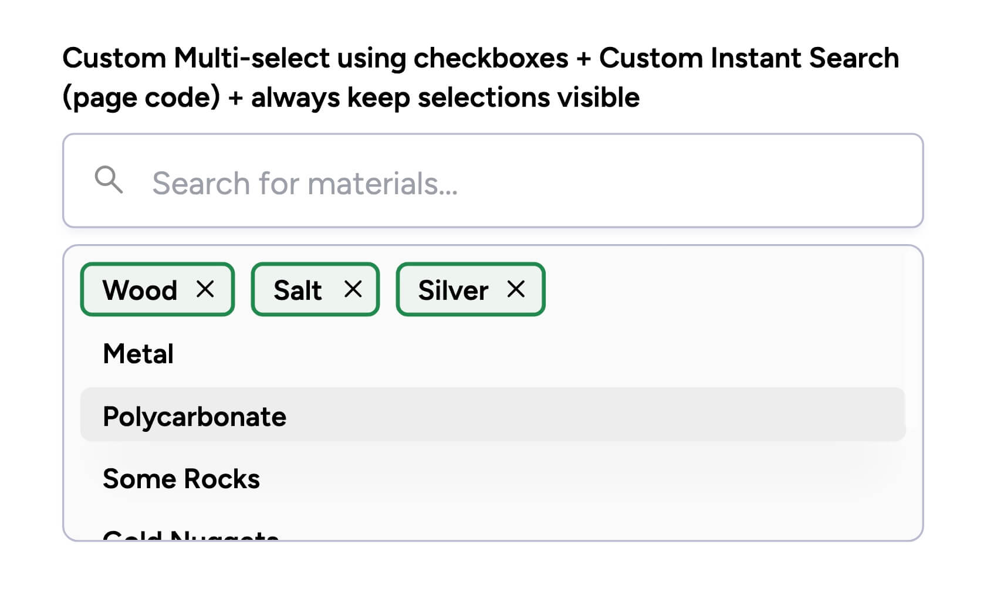This screenshot has width=987, height=595.
Task: Select Metal from the materials list
Action: pyautogui.click(x=137, y=353)
